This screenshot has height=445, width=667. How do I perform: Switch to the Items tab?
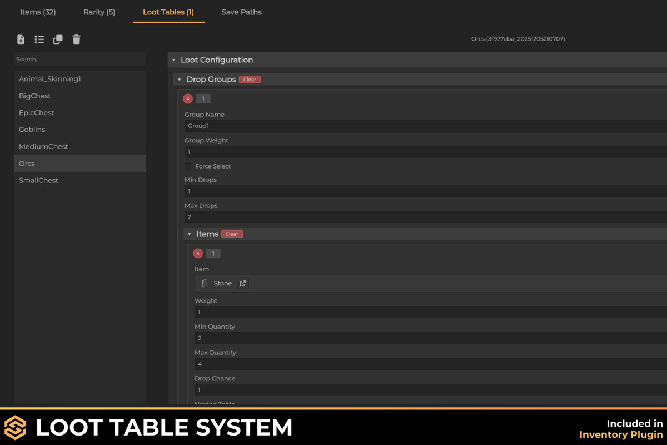37,12
